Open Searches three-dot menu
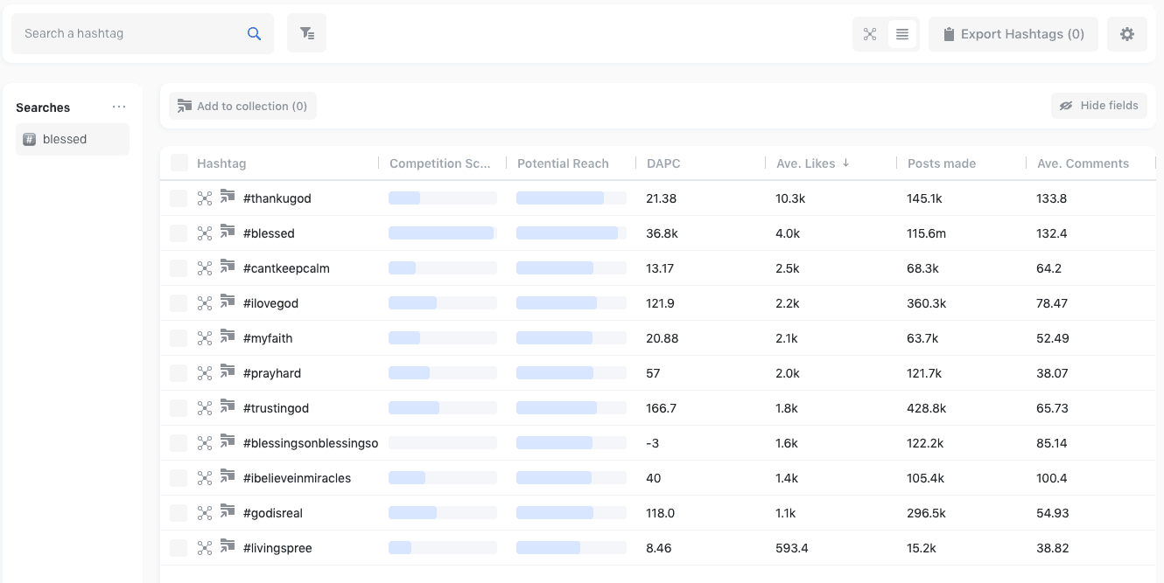The image size is (1164, 583). [x=119, y=107]
